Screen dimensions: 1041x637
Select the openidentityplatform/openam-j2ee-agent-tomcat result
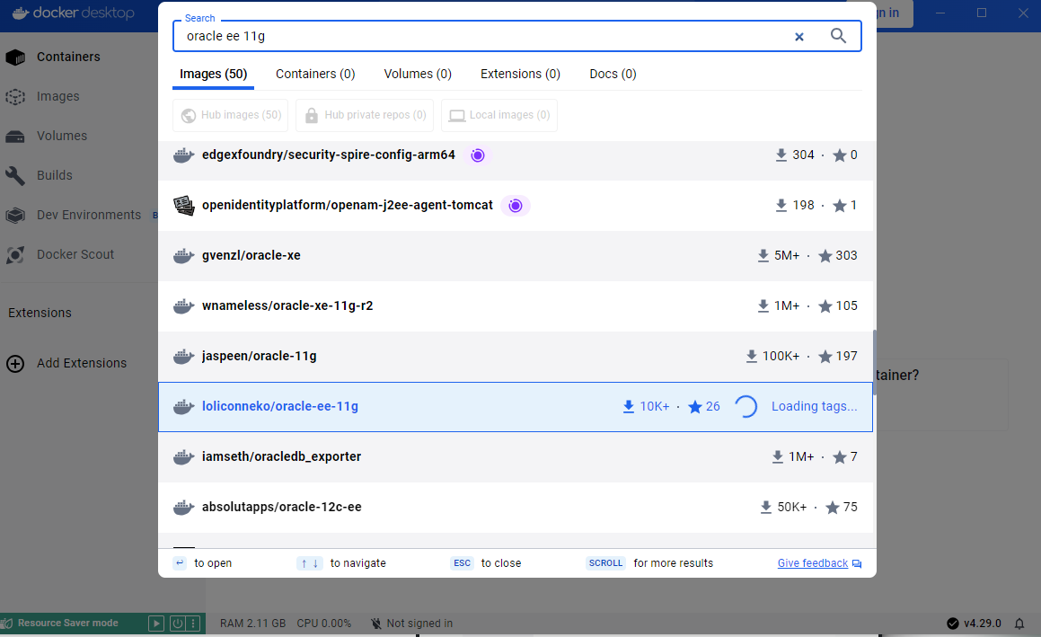click(516, 205)
